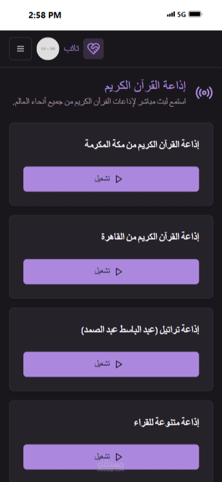This screenshot has height=482, width=222.
Task: Click the إذاعة القرآن الكريم page heading
Action: [145, 86]
